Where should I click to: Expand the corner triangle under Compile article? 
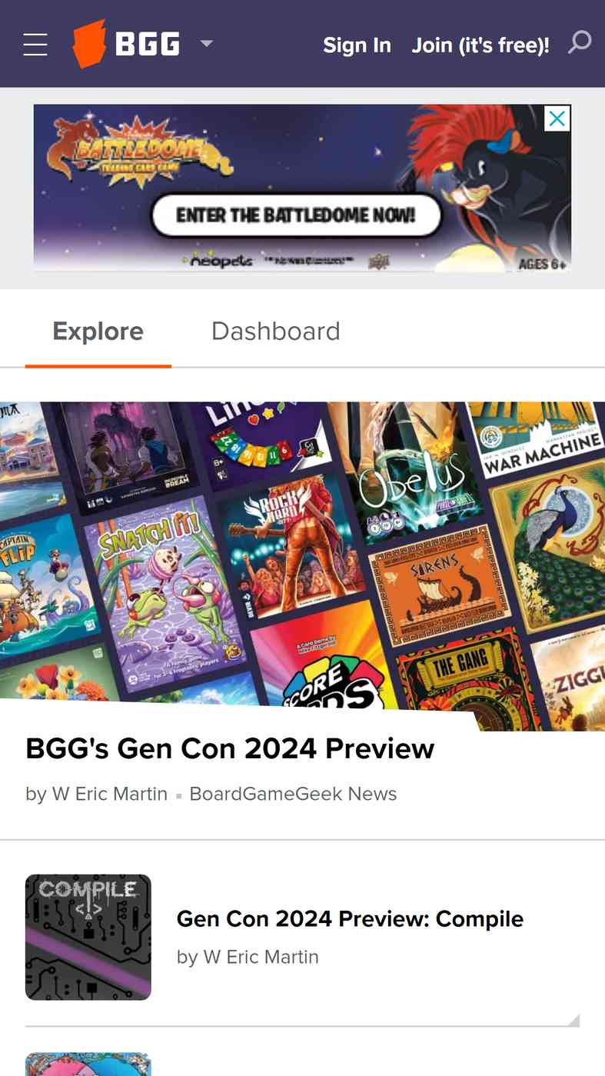click(573, 1020)
